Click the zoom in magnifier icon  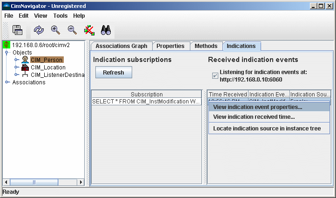click(x=55, y=30)
